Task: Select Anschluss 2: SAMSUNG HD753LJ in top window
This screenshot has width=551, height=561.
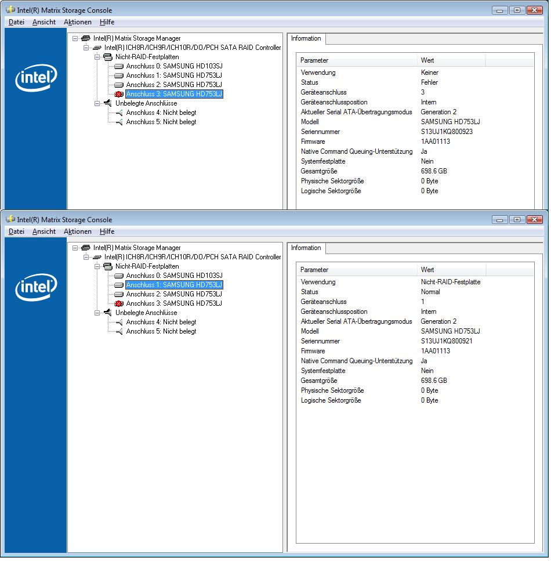Action: pos(174,85)
